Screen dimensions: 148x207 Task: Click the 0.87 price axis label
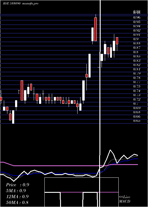click(x=137, y=48)
